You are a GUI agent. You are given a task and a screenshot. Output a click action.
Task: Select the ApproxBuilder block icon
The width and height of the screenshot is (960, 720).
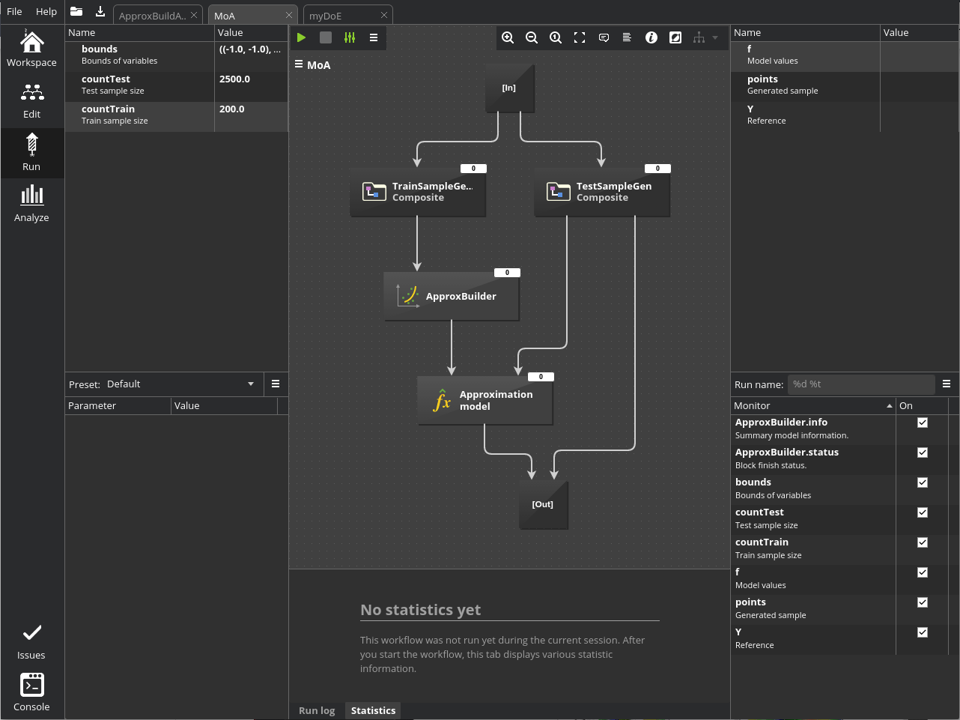pyautogui.click(x=407, y=296)
